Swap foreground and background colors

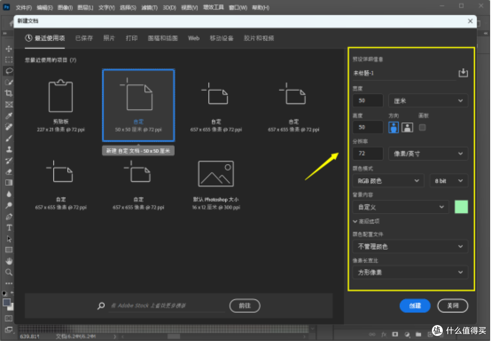pyautogui.click(x=12, y=293)
